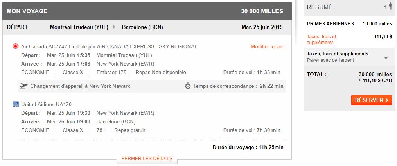Click the Changement d'appareil à New York Newark bar
The image size is (397, 166).
click(80, 86)
